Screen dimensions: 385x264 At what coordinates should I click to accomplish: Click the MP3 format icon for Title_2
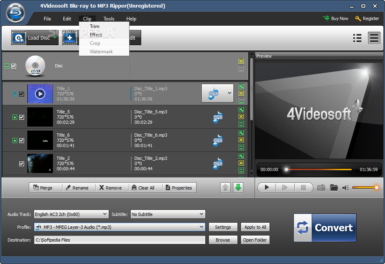218,164
